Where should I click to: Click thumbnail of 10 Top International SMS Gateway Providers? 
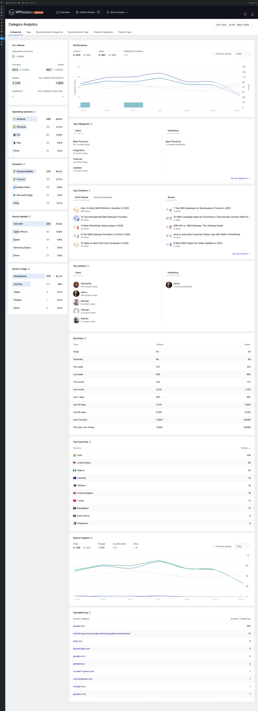point(76,218)
